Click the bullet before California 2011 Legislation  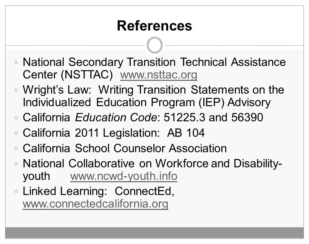tap(16, 133)
